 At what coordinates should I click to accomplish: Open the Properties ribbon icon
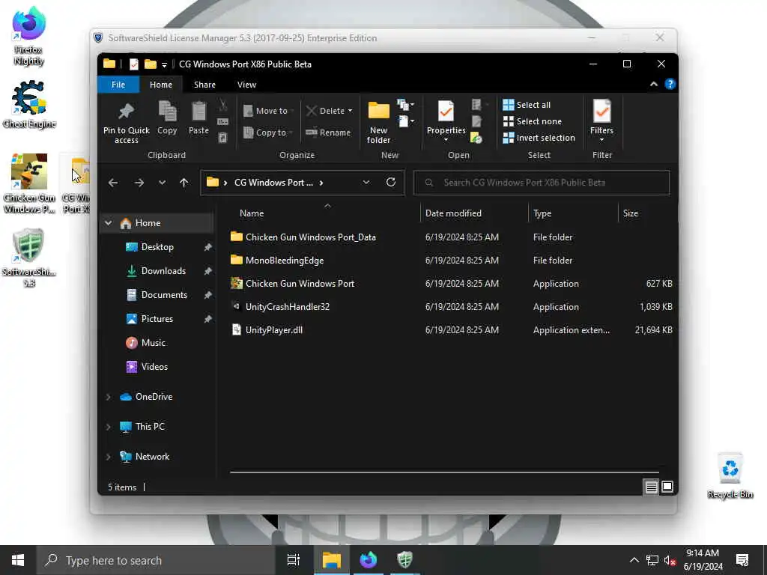[446, 112]
